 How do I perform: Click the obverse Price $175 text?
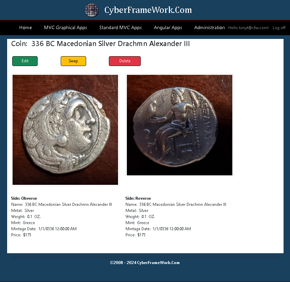coord(21,235)
